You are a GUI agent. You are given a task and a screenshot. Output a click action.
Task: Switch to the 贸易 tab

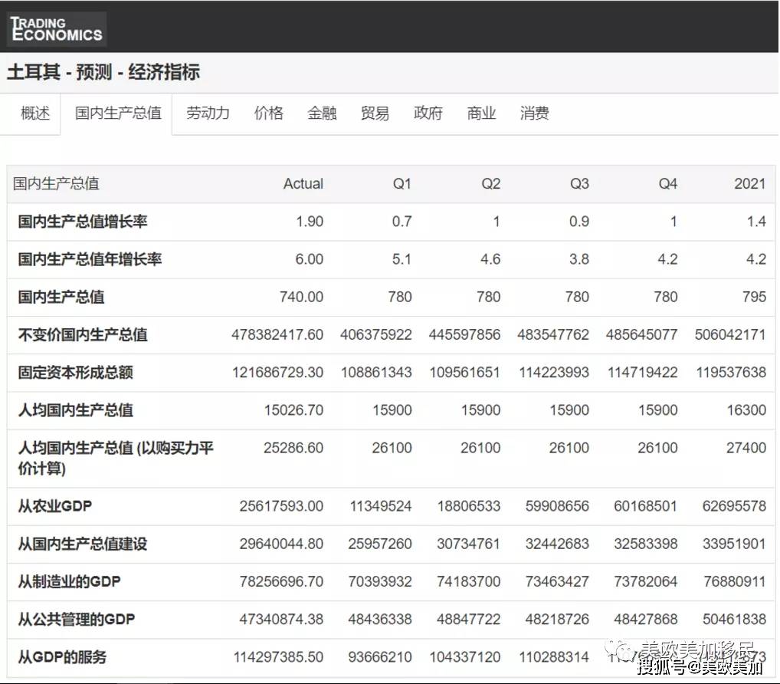click(x=375, y=113)
